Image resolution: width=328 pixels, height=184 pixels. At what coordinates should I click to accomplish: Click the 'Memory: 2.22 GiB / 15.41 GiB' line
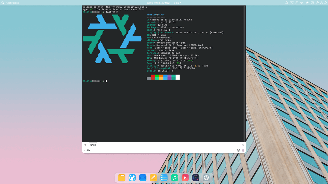[170, 61]
